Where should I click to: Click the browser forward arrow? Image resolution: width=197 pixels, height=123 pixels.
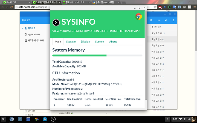tap(7, 7)
